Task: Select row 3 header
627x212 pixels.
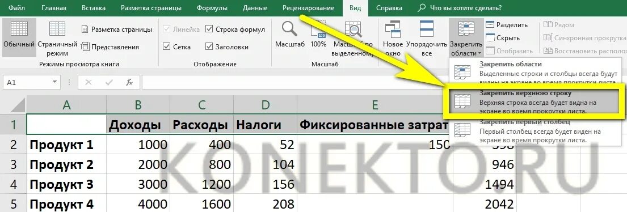Action: click(13, 164)
